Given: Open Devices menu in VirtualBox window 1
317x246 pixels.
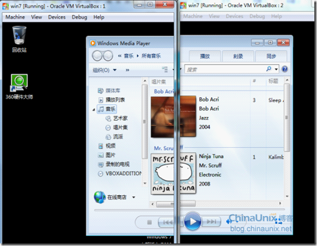Looking at the screenshot, I should [57, 17].
